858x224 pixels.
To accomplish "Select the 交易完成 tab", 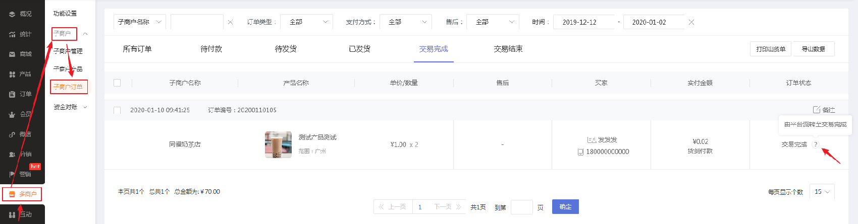I will click(x=434, y=49).
